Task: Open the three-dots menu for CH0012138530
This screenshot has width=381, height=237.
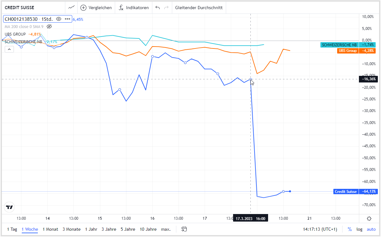Action: click(x=67, y=19)
